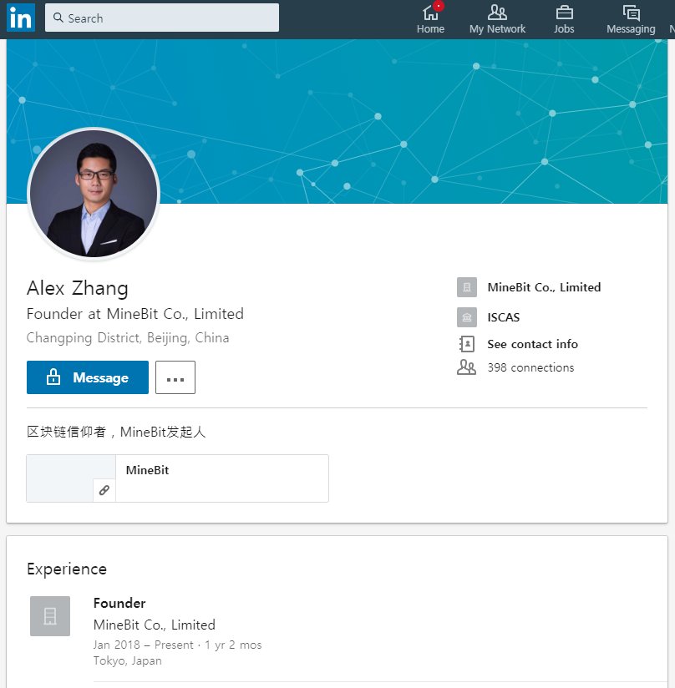Open the Messaging tab

tap(631, 19)
